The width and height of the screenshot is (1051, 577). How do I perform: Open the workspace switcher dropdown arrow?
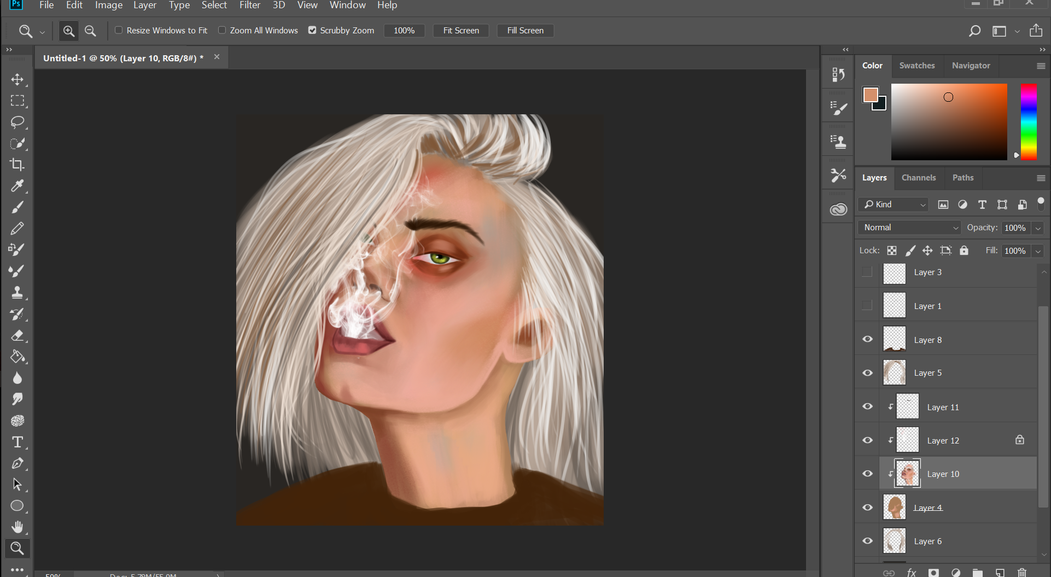(1017, 31)
